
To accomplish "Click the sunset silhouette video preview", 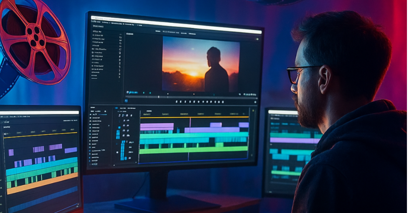I will 201,64.
